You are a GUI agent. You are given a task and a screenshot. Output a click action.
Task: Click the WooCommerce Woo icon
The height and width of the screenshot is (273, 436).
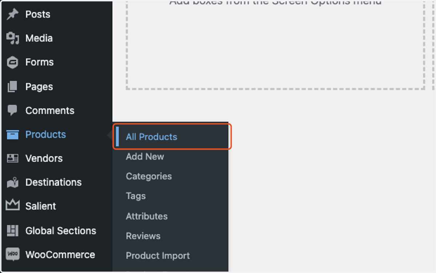(13, 254)
